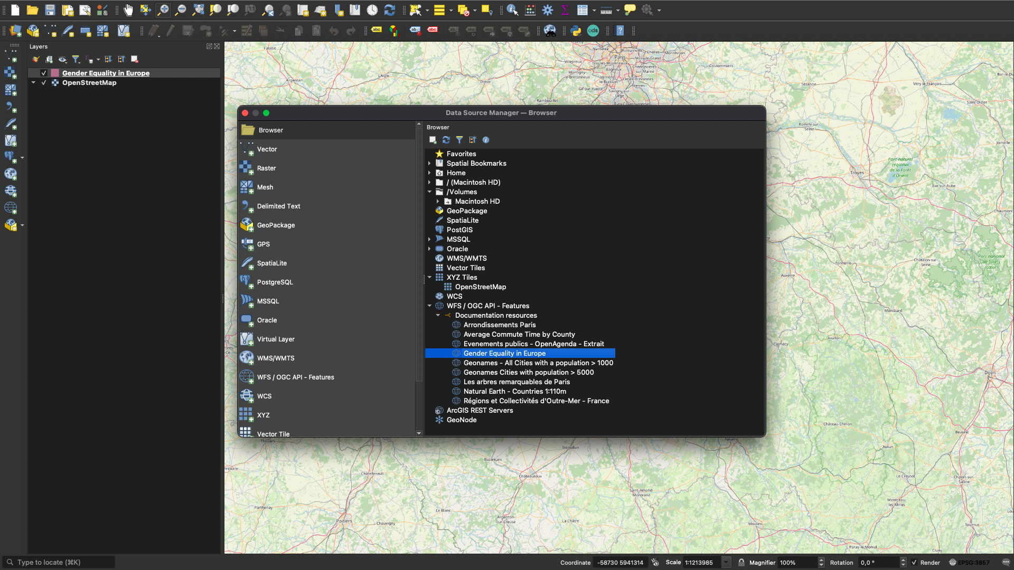The width and height of the screenshot is (1014, 570).
Task: Uncheck Gender Equality in Europe layer visibility
Action: [44, 73]
